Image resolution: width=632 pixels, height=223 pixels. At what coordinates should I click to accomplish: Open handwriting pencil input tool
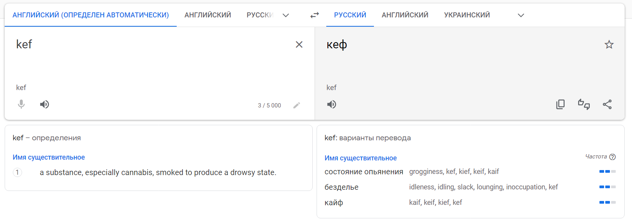click(x=296, y=106)
